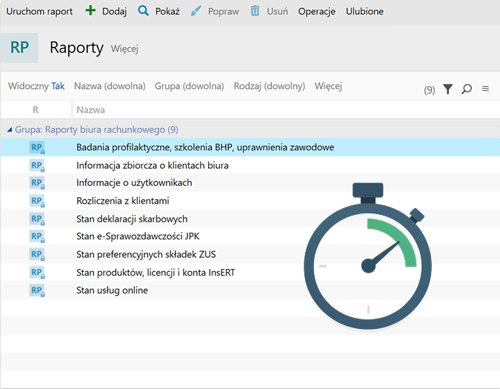Click the Usuń trash icon
The image size is (500, 389).
coord(255,11)
